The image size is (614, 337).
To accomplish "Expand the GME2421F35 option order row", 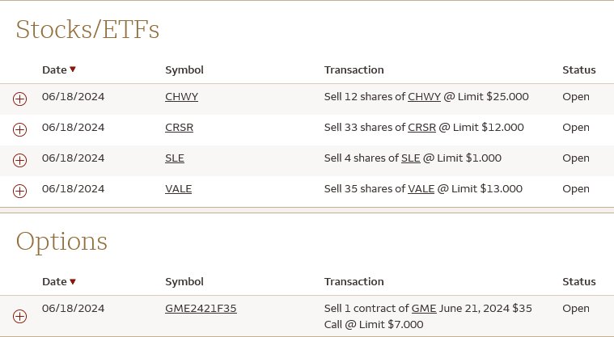I will click(x=20, y=316).
